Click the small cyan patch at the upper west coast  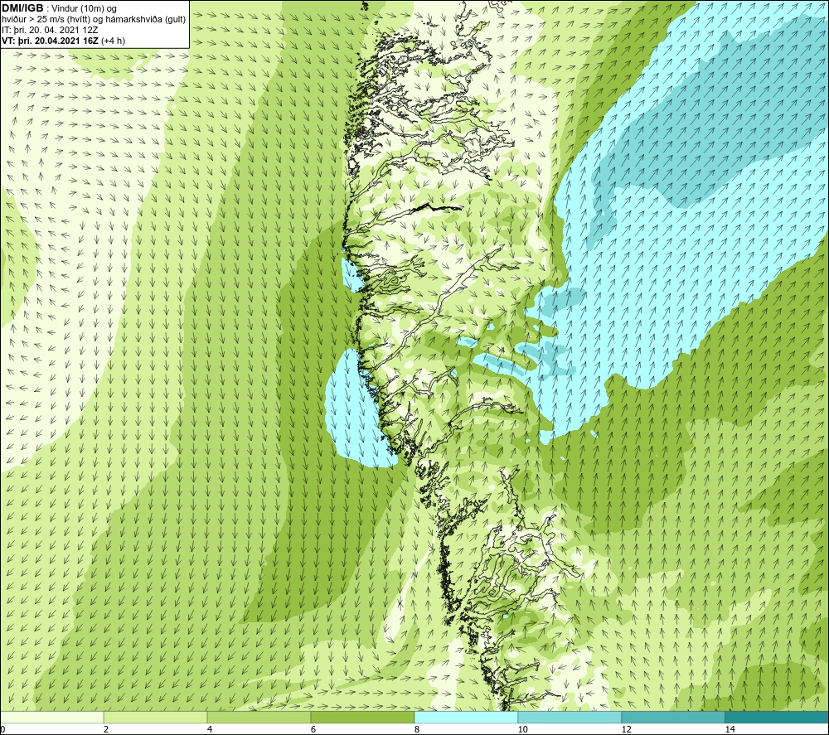pyautogui.click(x=352, y=273)
